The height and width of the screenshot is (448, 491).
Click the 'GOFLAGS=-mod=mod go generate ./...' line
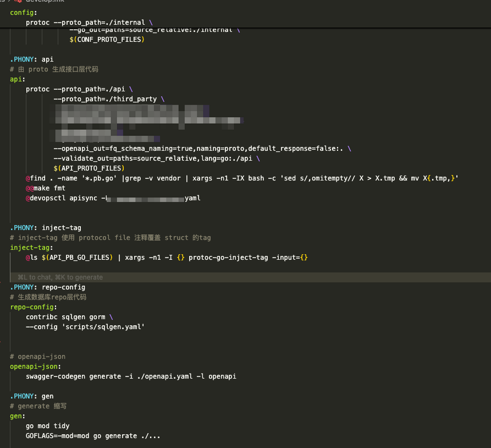point(93,436)
